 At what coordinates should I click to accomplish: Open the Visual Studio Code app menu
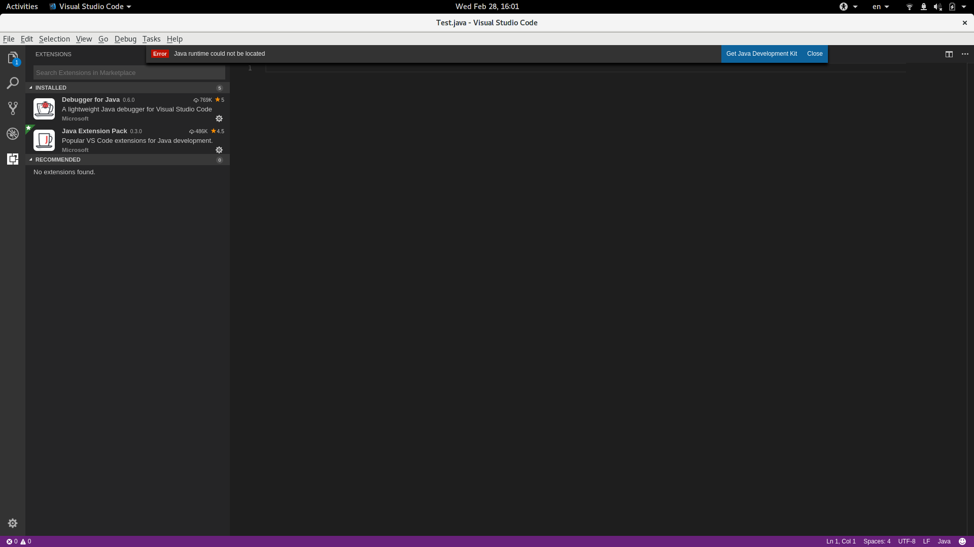coord(90,7)
